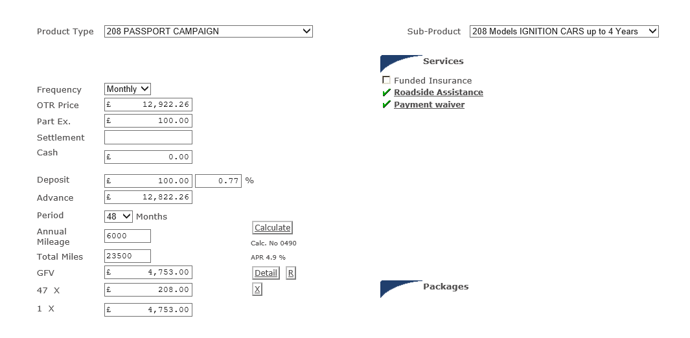This screenshot has width=690, height=338.
Task: Open the Period months dropdown
Action: coord(119,216)
